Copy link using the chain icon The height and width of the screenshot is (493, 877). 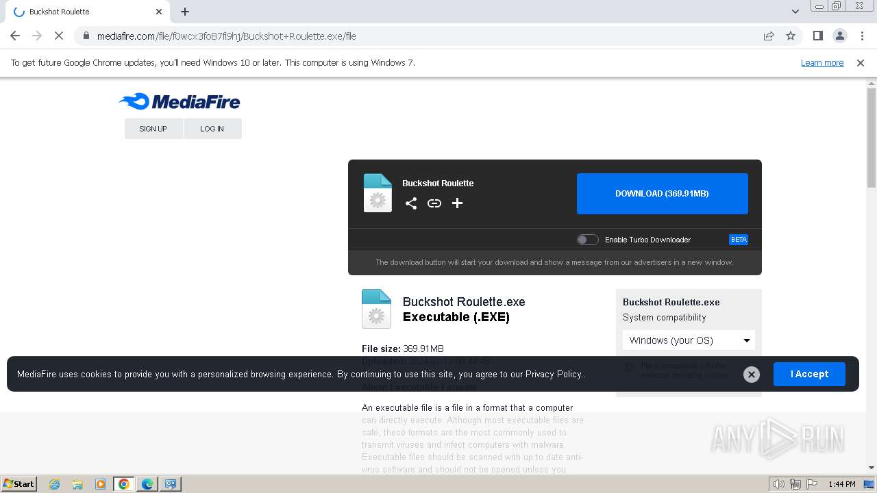tap(434, 203)
